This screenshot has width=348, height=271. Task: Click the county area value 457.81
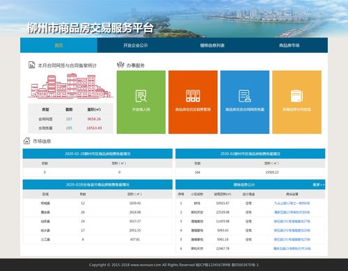(135, 239)
